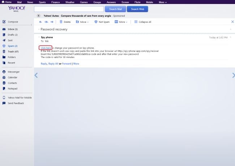Launch Messenger via smiley icon
This screenshot has width=235, height=166.
4,72
